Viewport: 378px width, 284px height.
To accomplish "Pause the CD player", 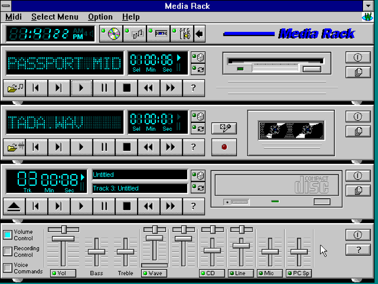I will pos(104,206).
